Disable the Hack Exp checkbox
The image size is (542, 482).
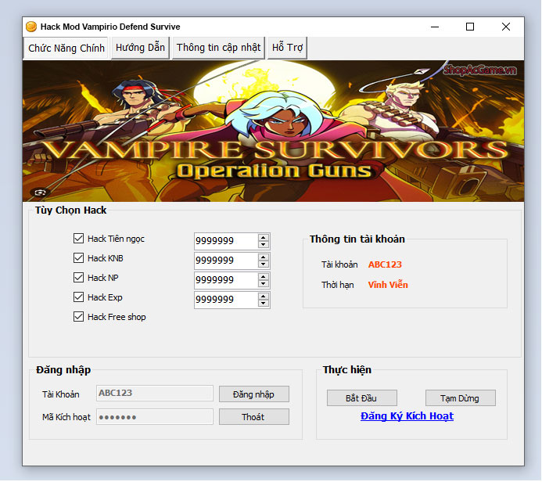tap(78, 297)
